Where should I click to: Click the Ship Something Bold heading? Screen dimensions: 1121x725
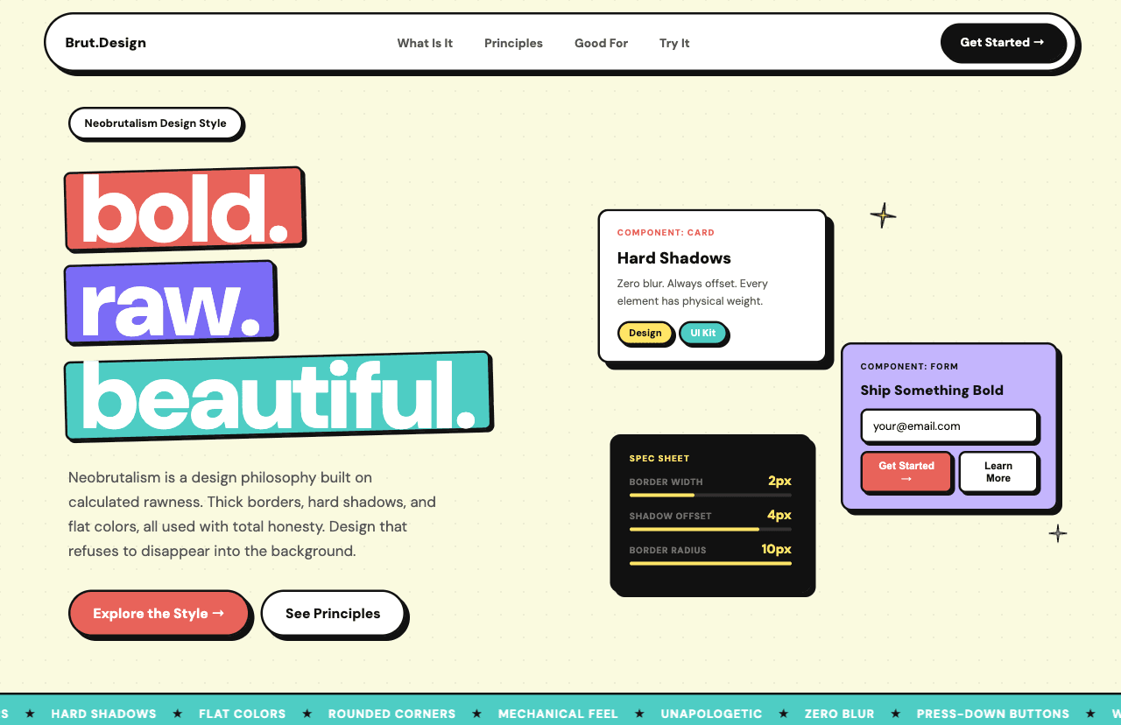tap(932, 391)
